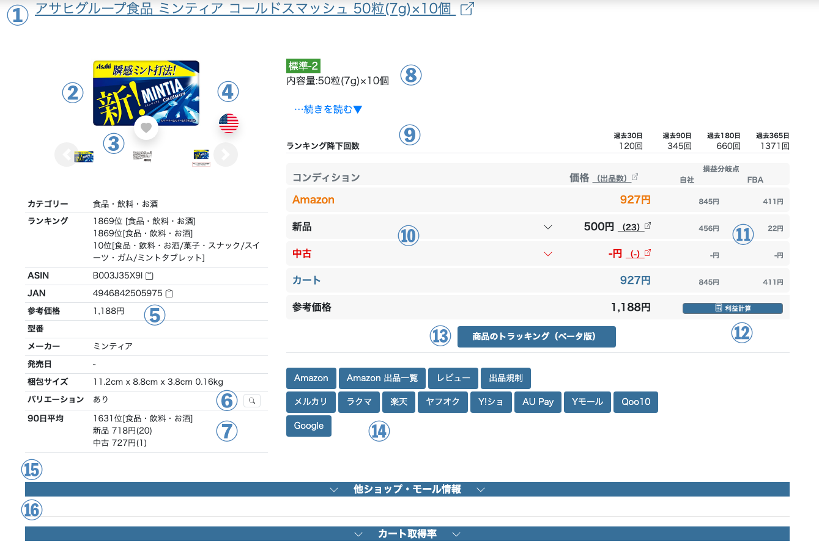The height and width of the screenshot is (546, 819).
Task: Expand the 他ショップ・モール情報 section
Action: coord(407,489)
